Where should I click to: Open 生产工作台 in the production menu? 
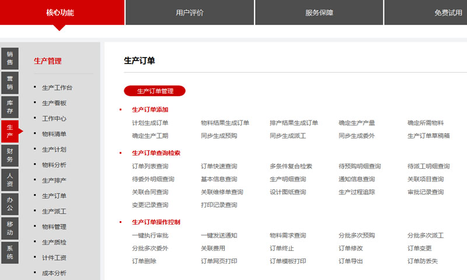pos(57,88)
